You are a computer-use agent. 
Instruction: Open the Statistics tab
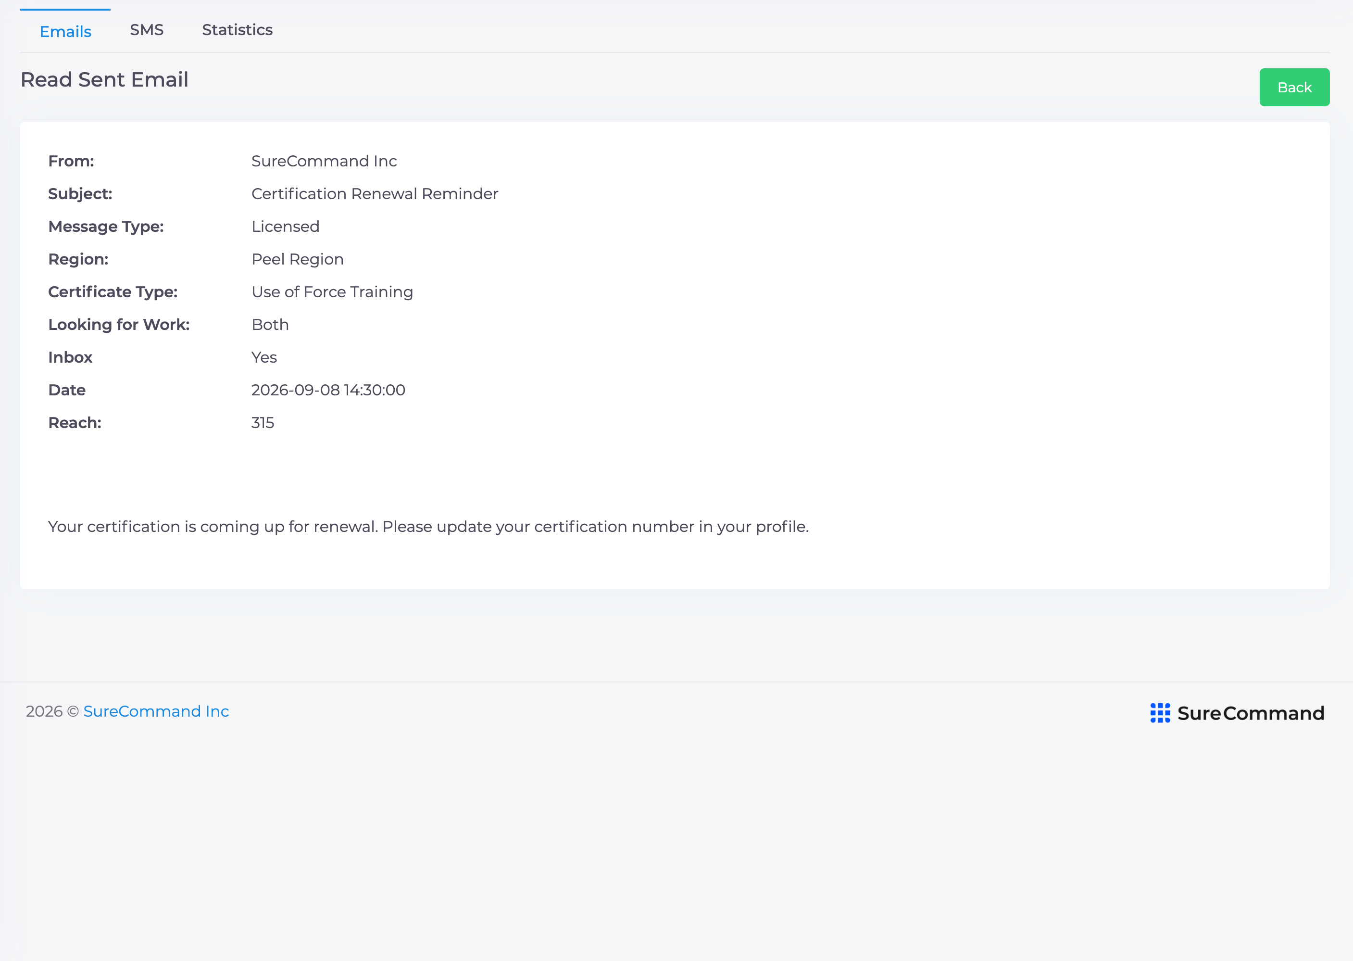(237, 30)
